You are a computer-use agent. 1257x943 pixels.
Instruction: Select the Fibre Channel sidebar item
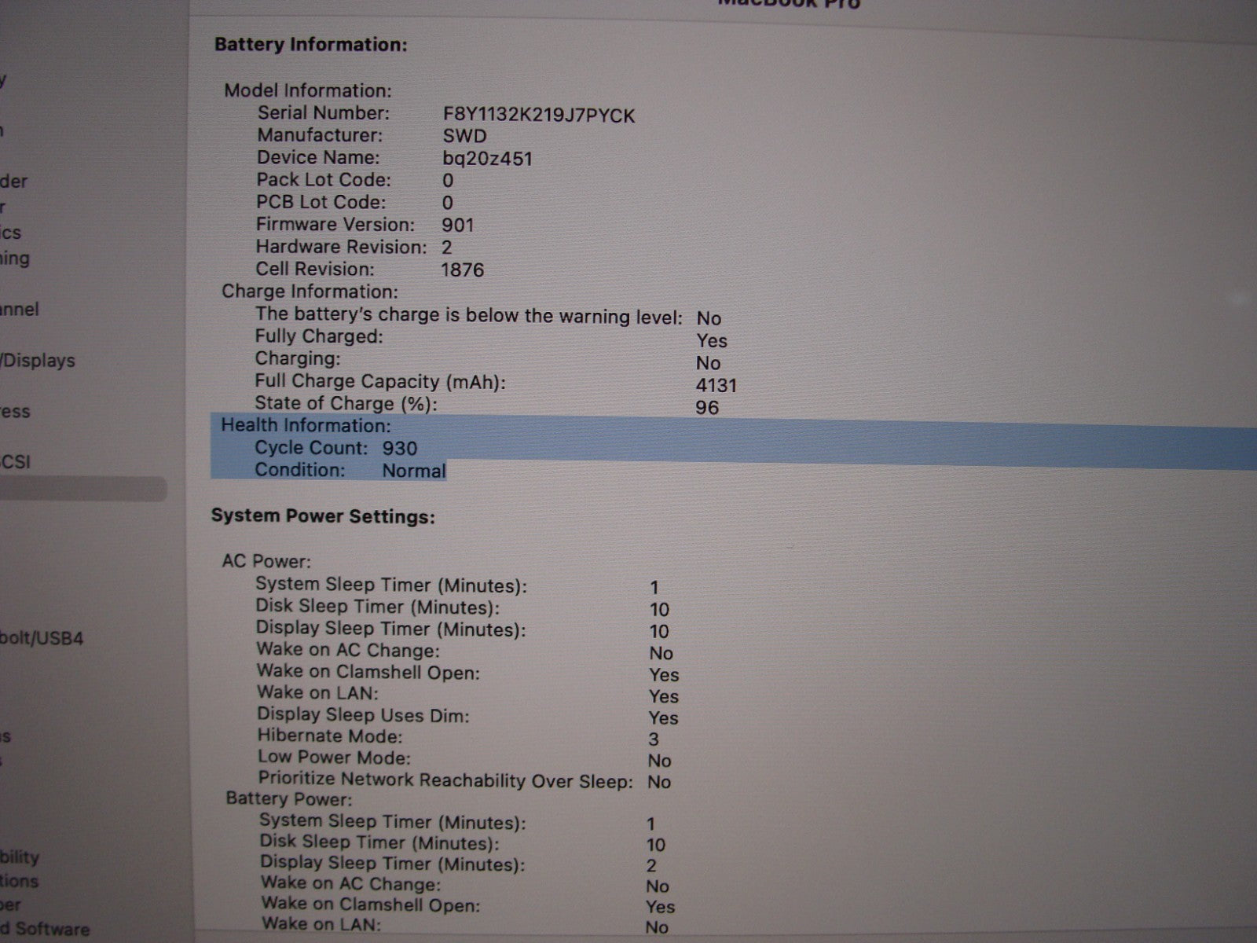tap(20, 309)
